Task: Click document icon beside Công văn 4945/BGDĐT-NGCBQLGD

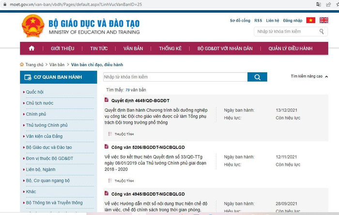Action: point(107,193)
